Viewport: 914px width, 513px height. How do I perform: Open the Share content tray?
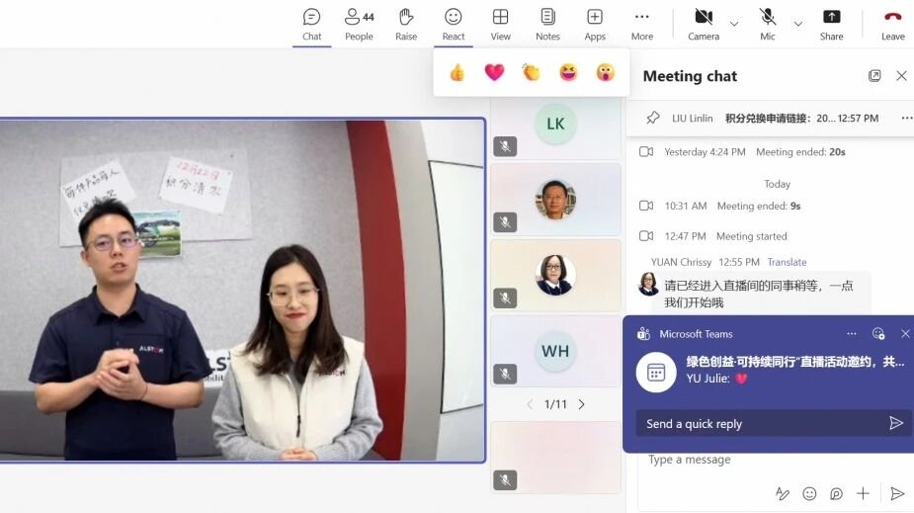pyautogui.click(x=831, y=24)
